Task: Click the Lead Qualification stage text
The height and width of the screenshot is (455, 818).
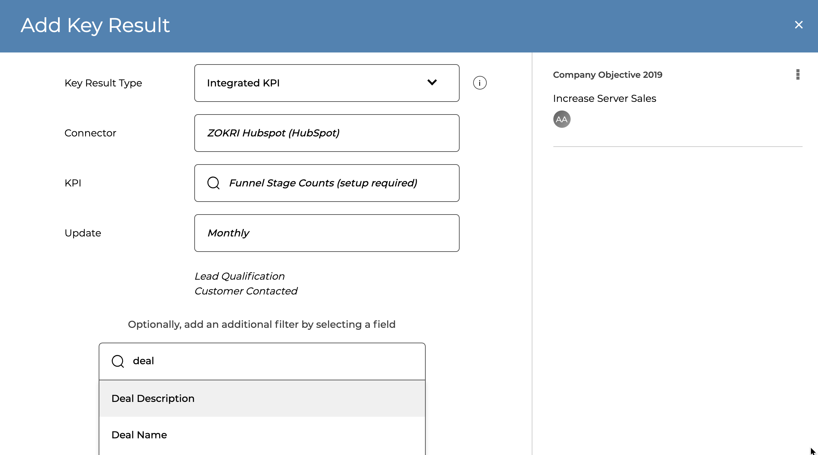Action: coord(239,276)
